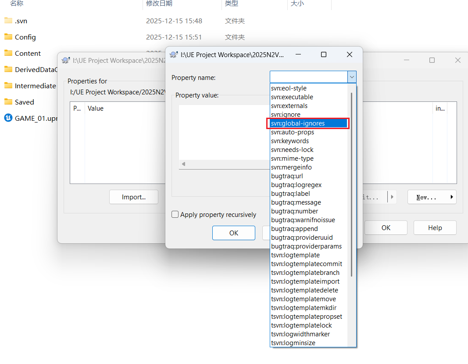Click the Import... button
This screenshot has height=364, width=468.
tap(133, 197)
